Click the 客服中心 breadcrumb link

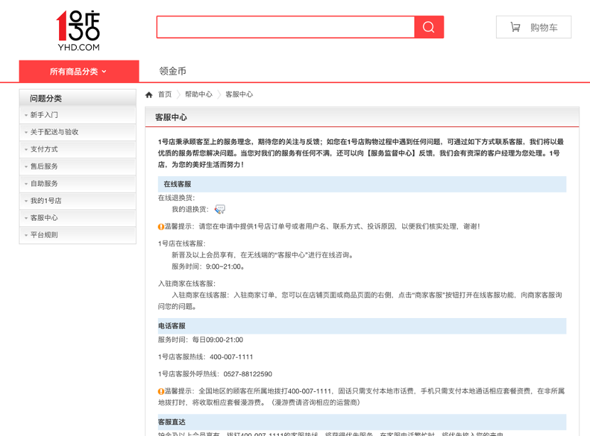coord(240,94)
